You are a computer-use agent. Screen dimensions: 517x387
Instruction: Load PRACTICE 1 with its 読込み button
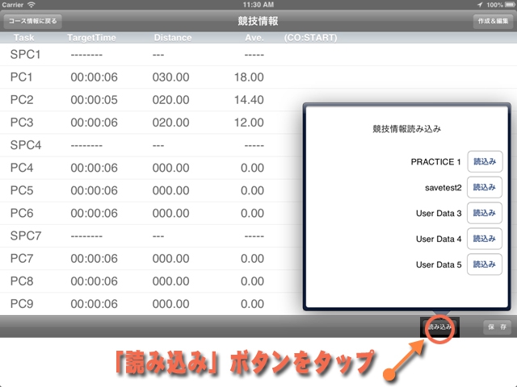pyautogui.click(x=484, y=161)
